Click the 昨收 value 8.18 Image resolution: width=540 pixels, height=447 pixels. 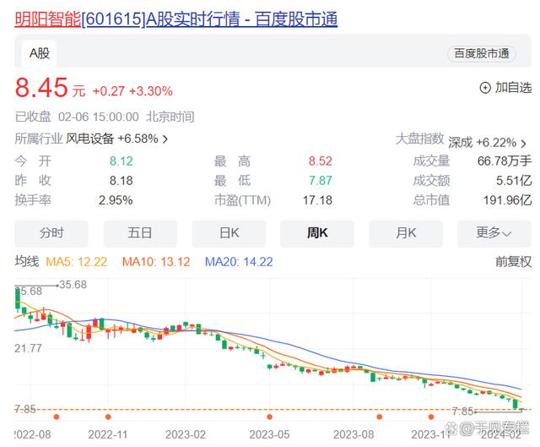[x=121, y=181]
